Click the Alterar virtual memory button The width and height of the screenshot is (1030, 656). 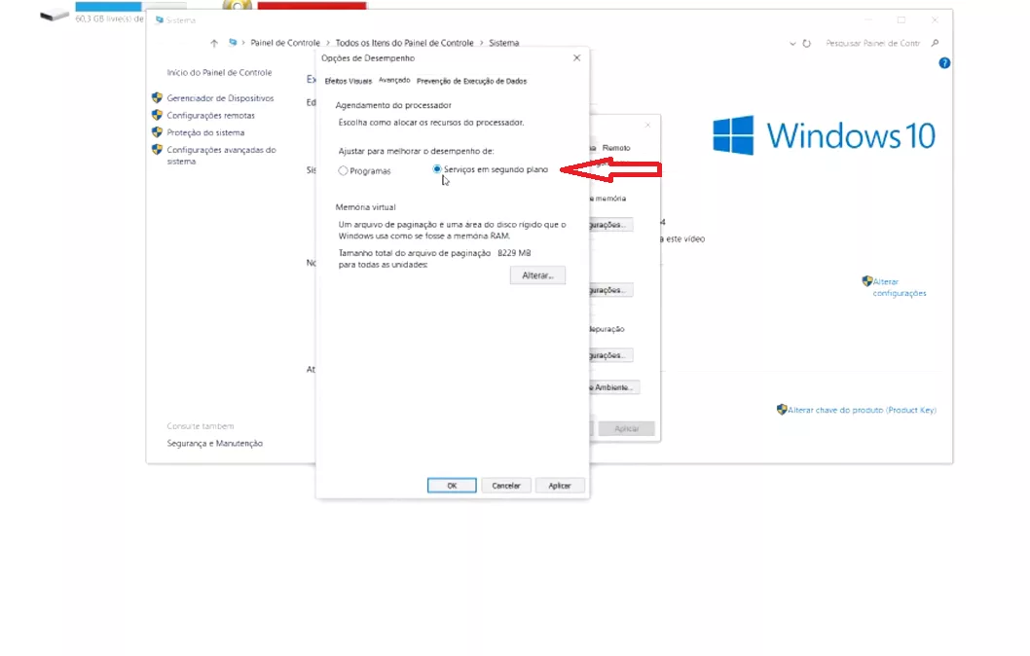click(537, 276)
